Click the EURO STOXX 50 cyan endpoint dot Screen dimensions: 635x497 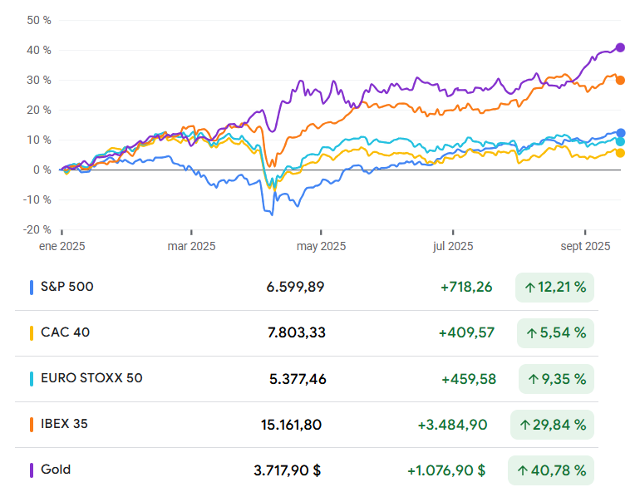tap(620, 142)
